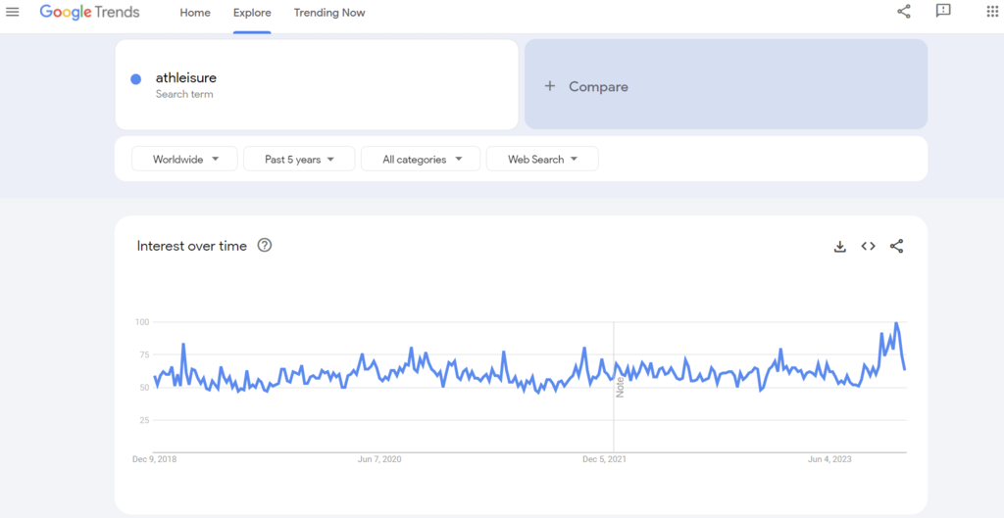Open the send feedback icon
Viewport: 1004px width, 518px height.
click(943, 12)
